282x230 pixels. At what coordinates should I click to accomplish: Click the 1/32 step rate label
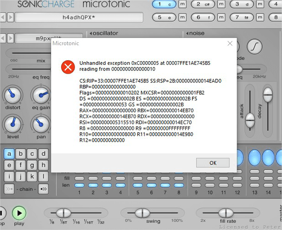coord(101,222)
